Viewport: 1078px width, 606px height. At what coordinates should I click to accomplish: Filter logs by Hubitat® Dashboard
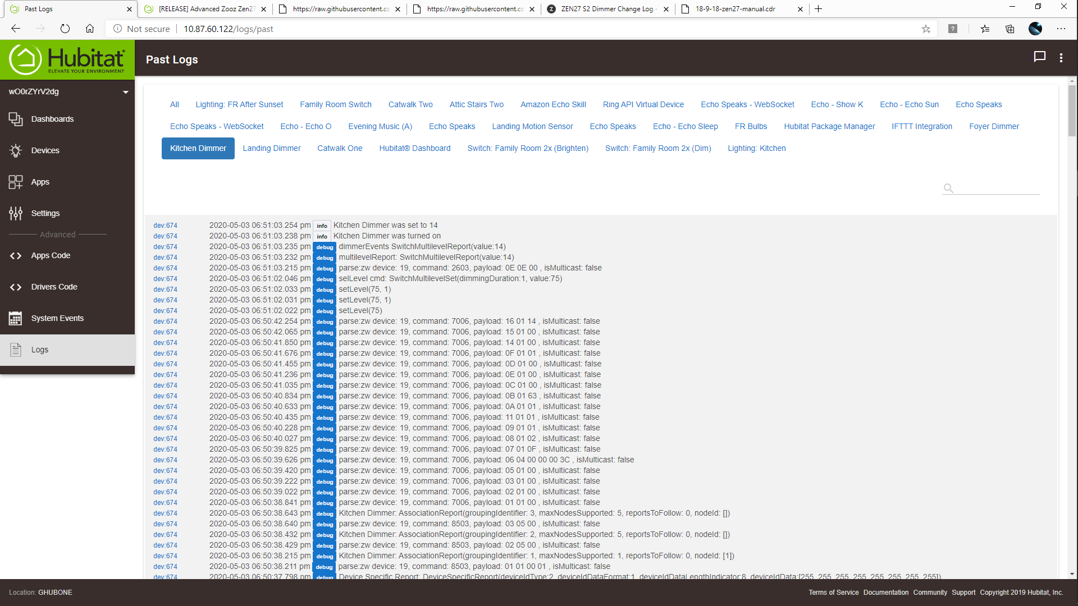(x=415, y=148)
